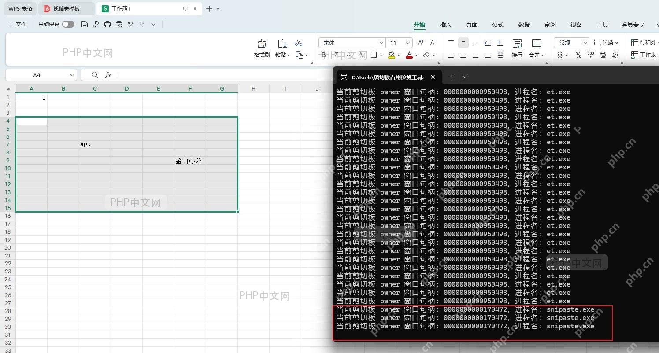Toggle Strikethrough formatting
The height and width of the screenshot is (353, 659).
(361, 55)
